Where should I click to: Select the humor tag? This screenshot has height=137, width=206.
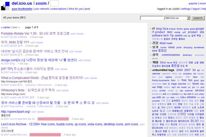163,47
